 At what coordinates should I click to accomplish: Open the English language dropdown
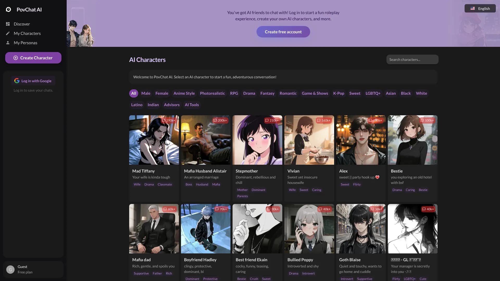[480, 9]
